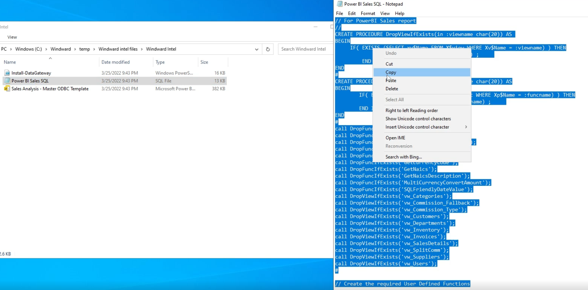Go to temp folder in the breadcrumb path

[x=85, y=49]
